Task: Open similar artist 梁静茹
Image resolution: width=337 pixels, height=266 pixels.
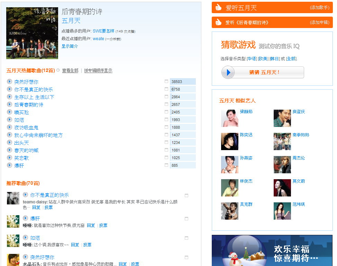Action: tap(246, 111)
